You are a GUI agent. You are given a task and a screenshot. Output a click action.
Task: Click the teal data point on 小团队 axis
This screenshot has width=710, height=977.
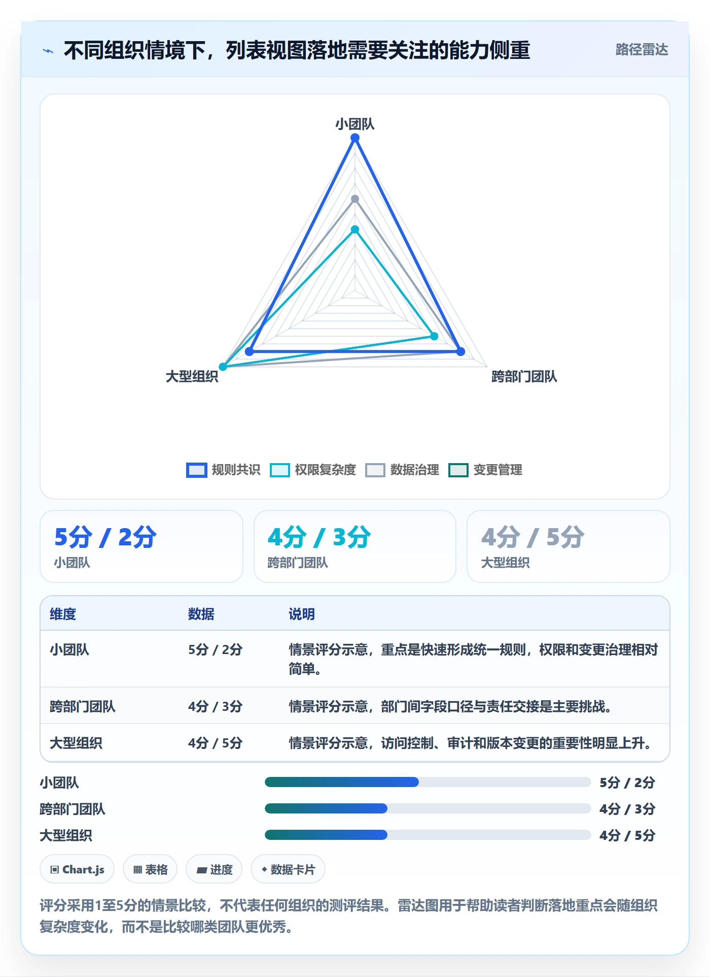coord(355,230)
